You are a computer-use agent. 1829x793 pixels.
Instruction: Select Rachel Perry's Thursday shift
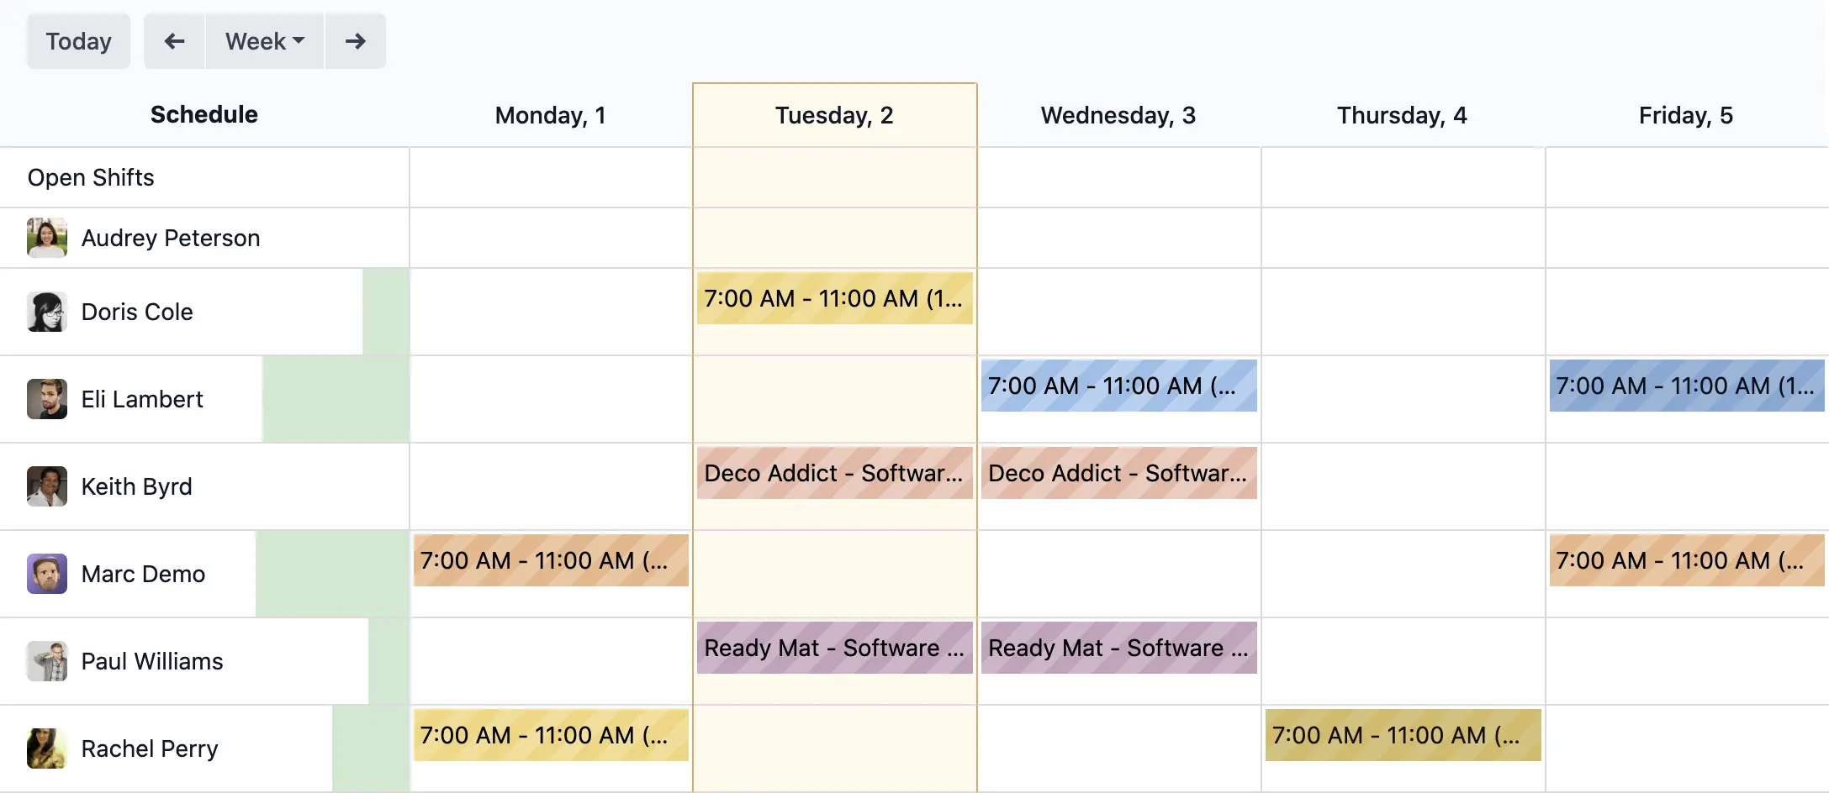tap(1402, 735)
